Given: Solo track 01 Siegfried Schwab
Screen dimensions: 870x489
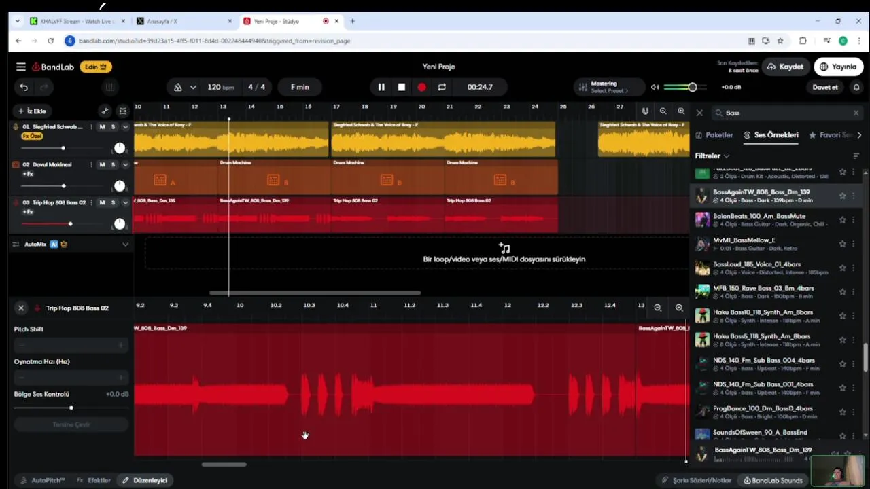Looking at the screenshot, I should pyautogui.click(x=114, y=127).
